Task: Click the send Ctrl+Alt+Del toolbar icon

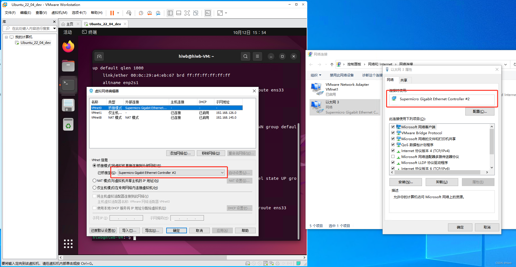Action: click(129, 13)
